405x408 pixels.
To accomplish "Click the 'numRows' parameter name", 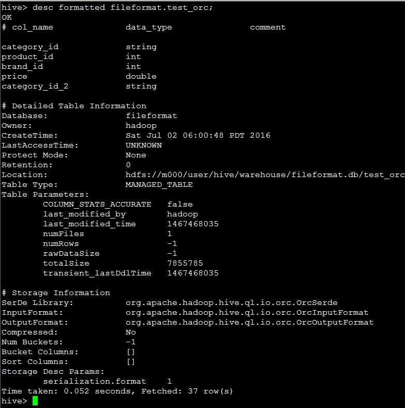I will (61, 244).
